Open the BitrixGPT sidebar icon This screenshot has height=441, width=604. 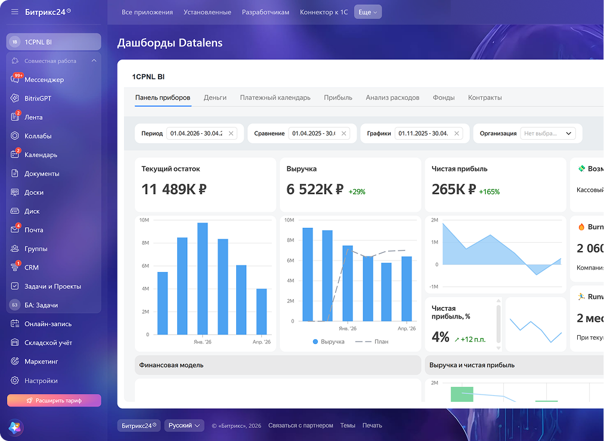(x=15, y=98)
